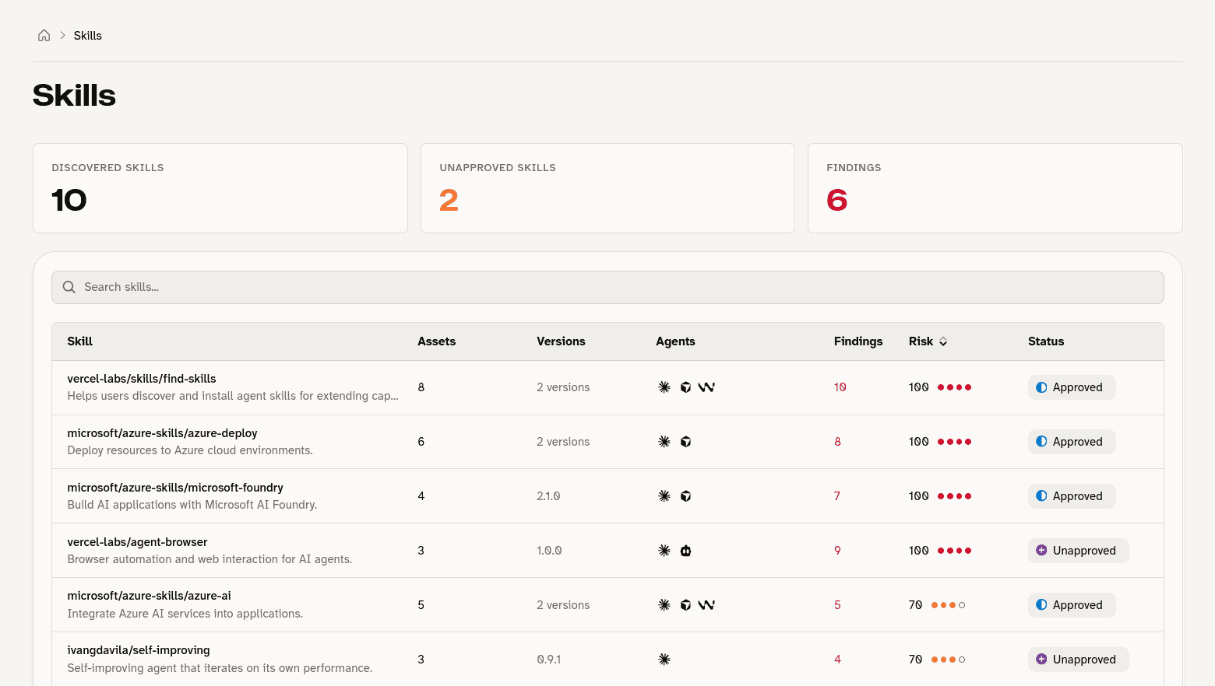
Task: Open ivangdavila/self-improving skill
Action: (139, 650)
